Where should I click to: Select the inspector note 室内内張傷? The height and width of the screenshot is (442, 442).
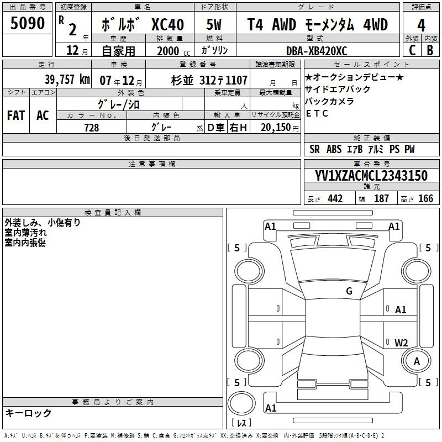point(25,243)
